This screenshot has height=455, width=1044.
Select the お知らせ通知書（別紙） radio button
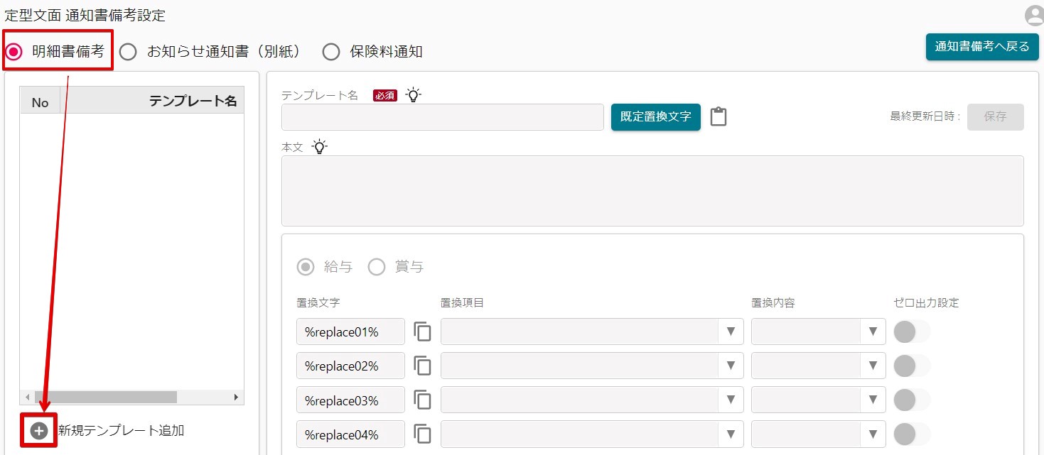point(128,52)
